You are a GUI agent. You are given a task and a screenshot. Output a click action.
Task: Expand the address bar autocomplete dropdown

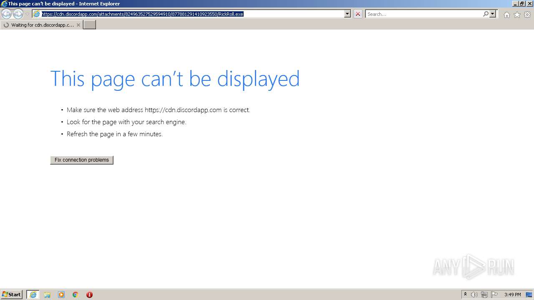pos(348,14)
